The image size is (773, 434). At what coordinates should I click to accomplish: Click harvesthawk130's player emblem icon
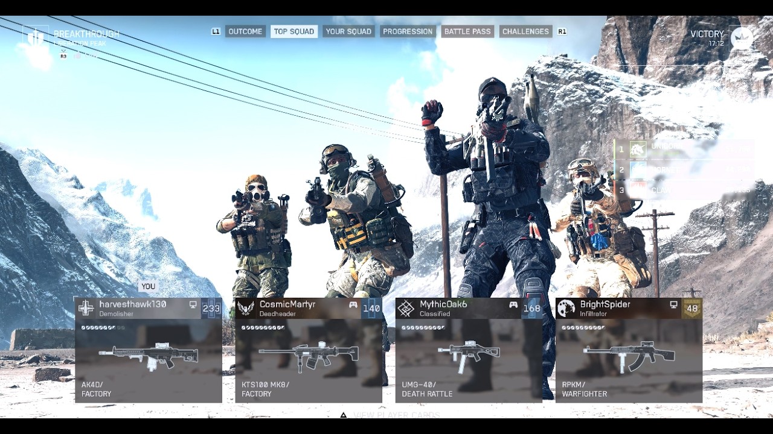[86, 308]
